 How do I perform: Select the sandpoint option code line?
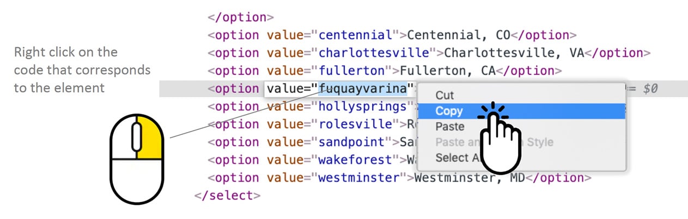tap(312, 142)
